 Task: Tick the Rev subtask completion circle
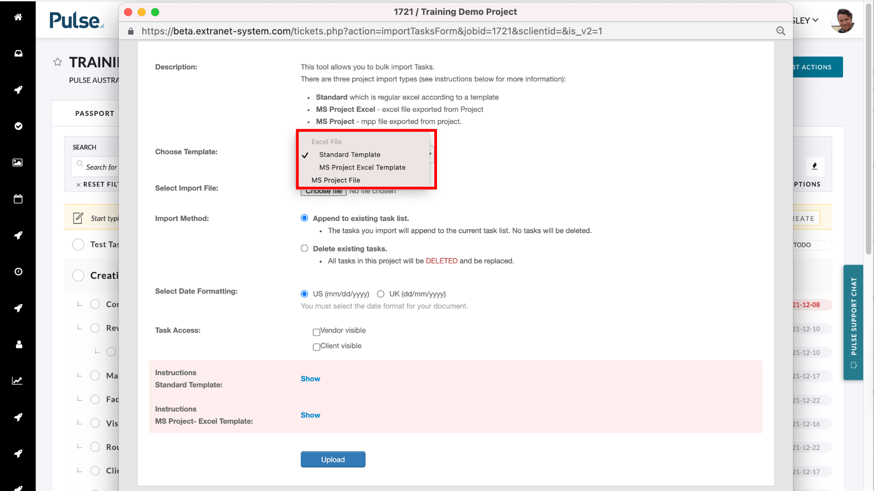[x=95, y=328]
